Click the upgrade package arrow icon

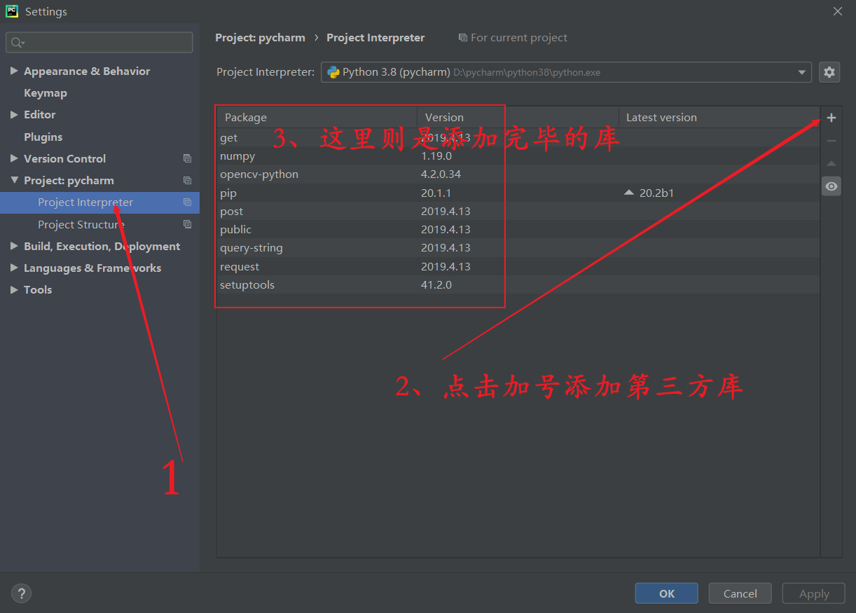tap(831, 164)
